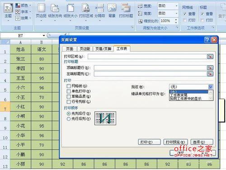Screen dimensions: 226x170
Task: Click row 13 cell with value 83
Action: [188, 164]
